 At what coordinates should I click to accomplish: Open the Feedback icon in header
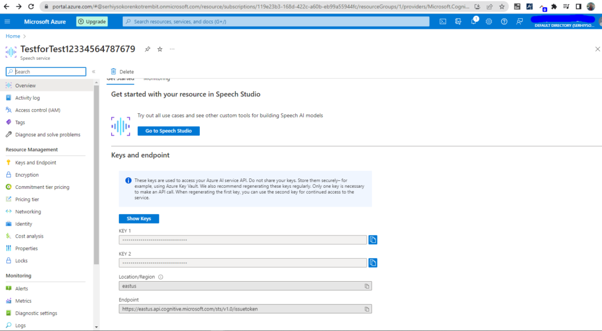pos(520,22)
